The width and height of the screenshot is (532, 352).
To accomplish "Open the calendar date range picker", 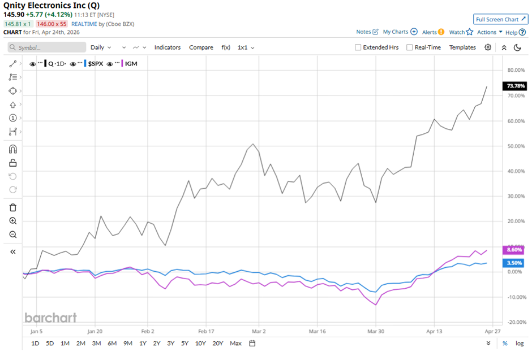I will point(252,343).
